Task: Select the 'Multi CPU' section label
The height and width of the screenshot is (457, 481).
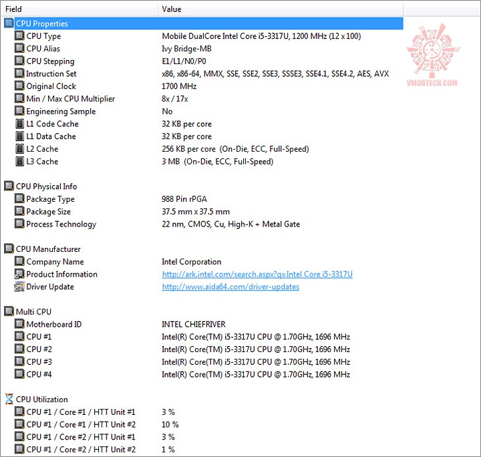Action: [x=33, y=311]
